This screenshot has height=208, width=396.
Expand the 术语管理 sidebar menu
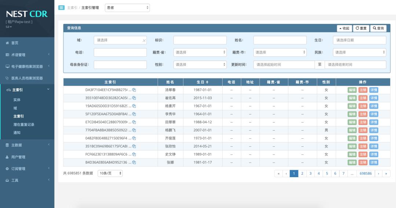tap(27, 55)
